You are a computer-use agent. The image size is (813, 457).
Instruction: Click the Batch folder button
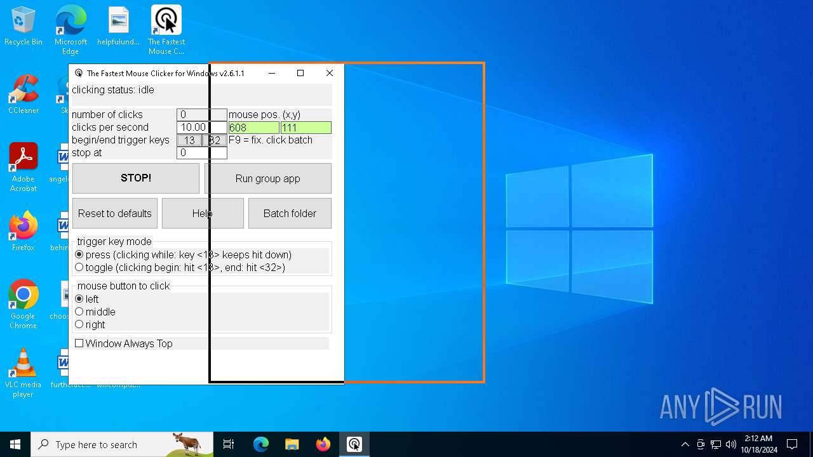pos(290,213)
